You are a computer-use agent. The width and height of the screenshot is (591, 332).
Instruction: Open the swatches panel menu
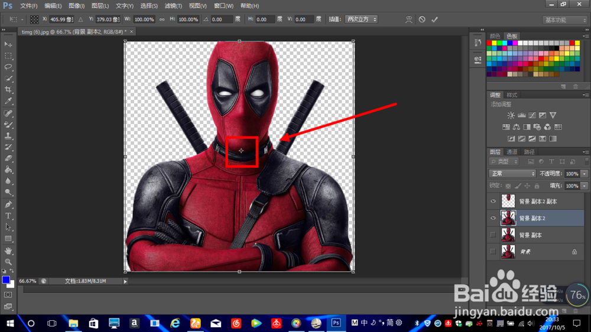coord(585,36)
